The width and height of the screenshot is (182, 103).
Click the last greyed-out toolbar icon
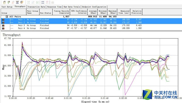coord(53,2)
